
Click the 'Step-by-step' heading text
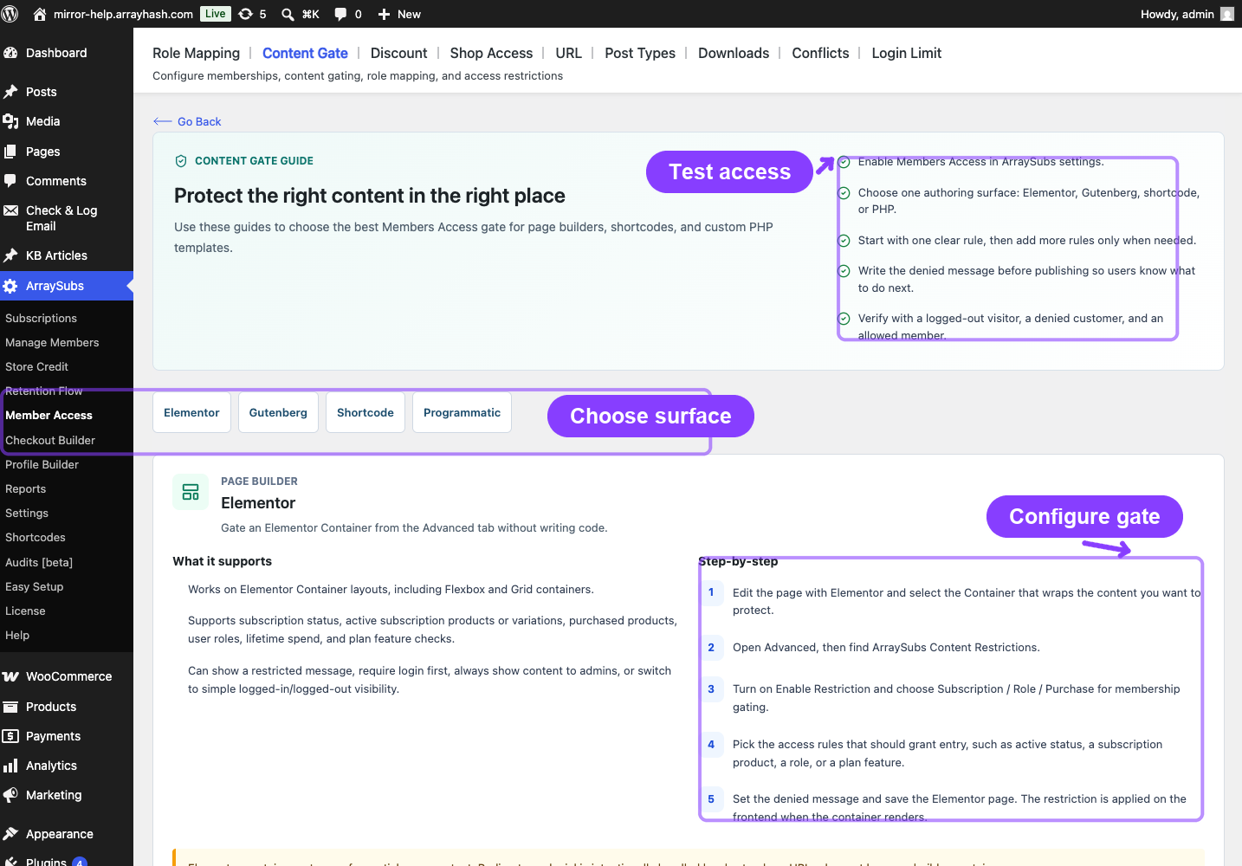738,561
